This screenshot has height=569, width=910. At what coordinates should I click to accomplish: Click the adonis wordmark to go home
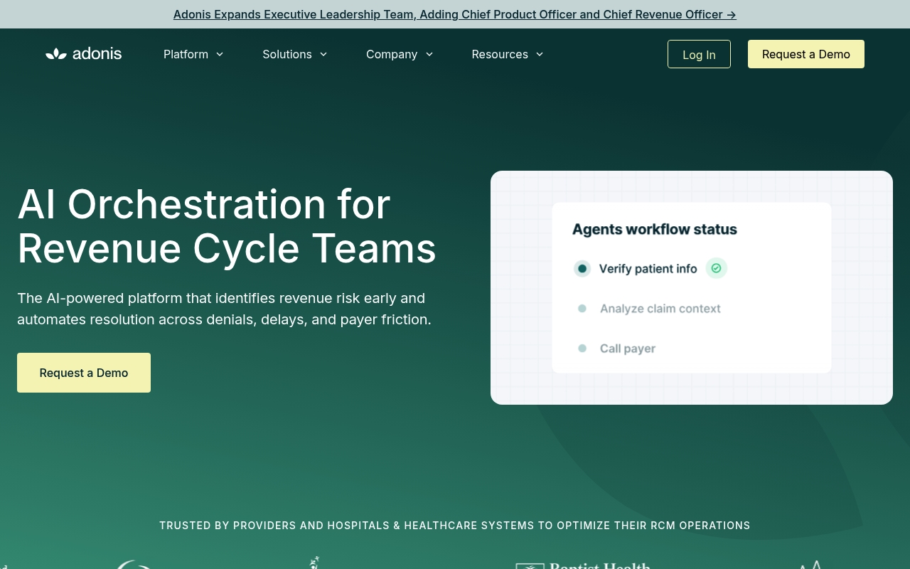pos(97,54)
